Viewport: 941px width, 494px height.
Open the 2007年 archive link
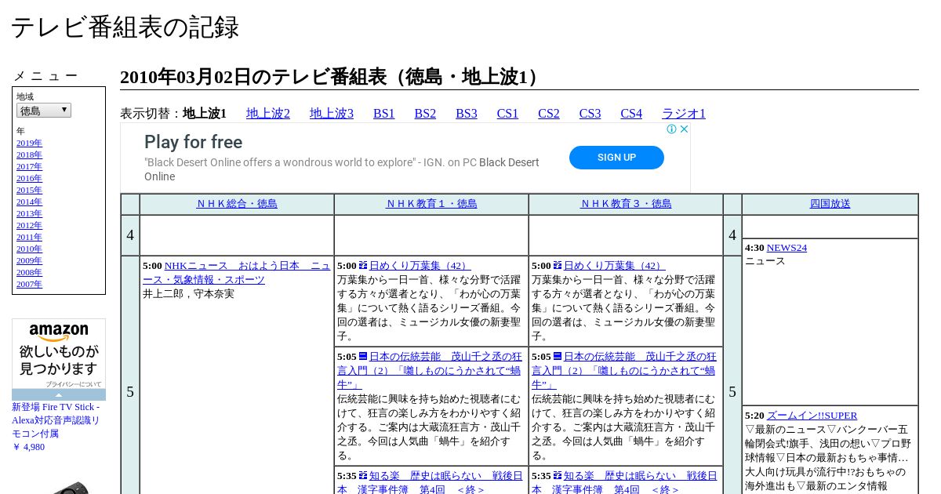click(29, 285)
